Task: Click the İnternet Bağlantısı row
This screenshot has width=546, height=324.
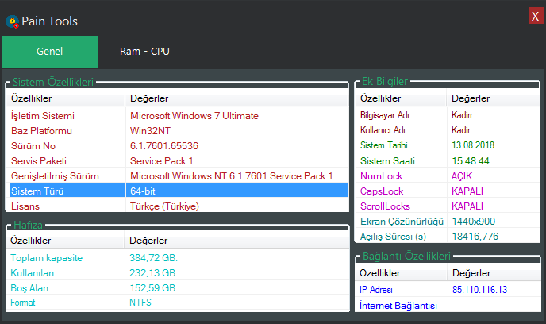Action: click(x=448, y=305)
